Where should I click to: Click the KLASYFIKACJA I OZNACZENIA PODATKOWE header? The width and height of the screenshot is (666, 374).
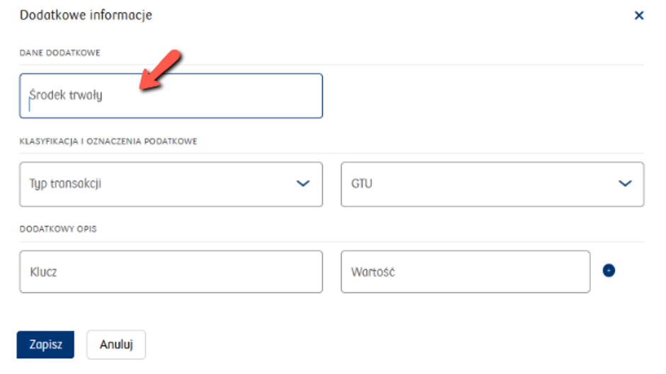pyautogui.click(x=108, y=142)
